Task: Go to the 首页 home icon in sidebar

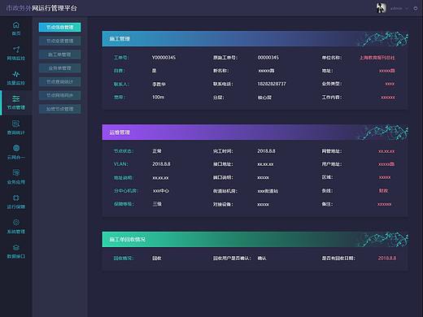Action: 16,25
